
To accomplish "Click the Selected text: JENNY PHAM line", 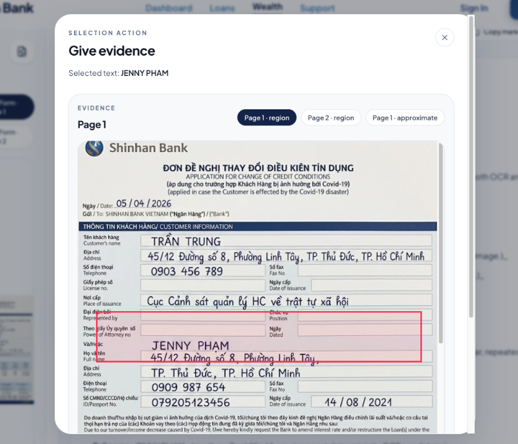I will 119,73.
